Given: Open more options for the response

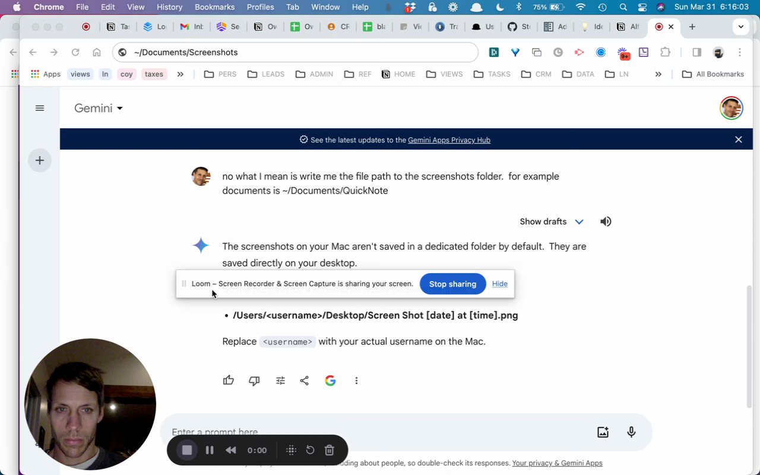Looking at the screenshot, I should pyautogui.click(x=356, y=381).
